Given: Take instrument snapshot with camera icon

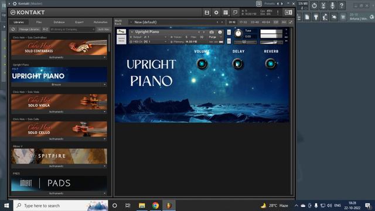Looking at the screenshot, I should tap(212, 32).
